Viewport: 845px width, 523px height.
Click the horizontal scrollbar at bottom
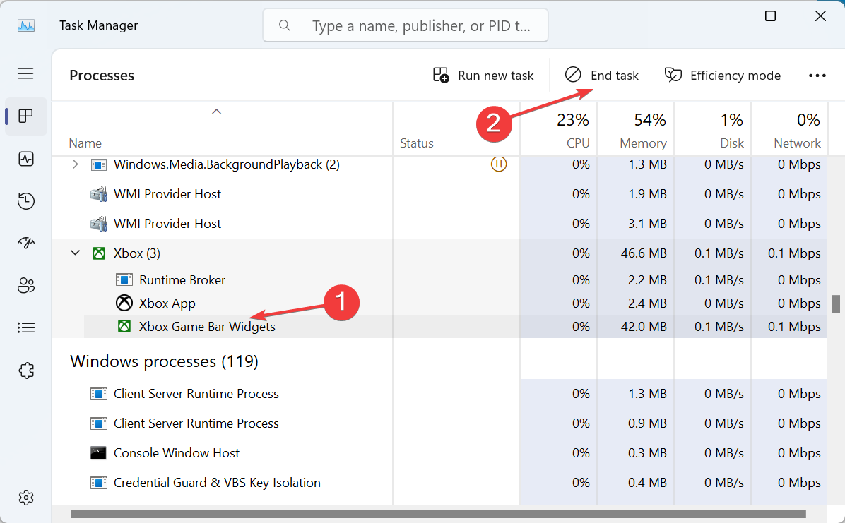click(438, 514)
